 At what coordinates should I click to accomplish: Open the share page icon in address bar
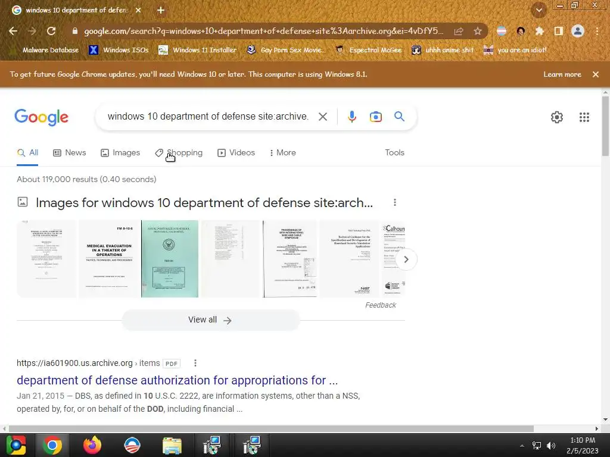coord(459,31)
